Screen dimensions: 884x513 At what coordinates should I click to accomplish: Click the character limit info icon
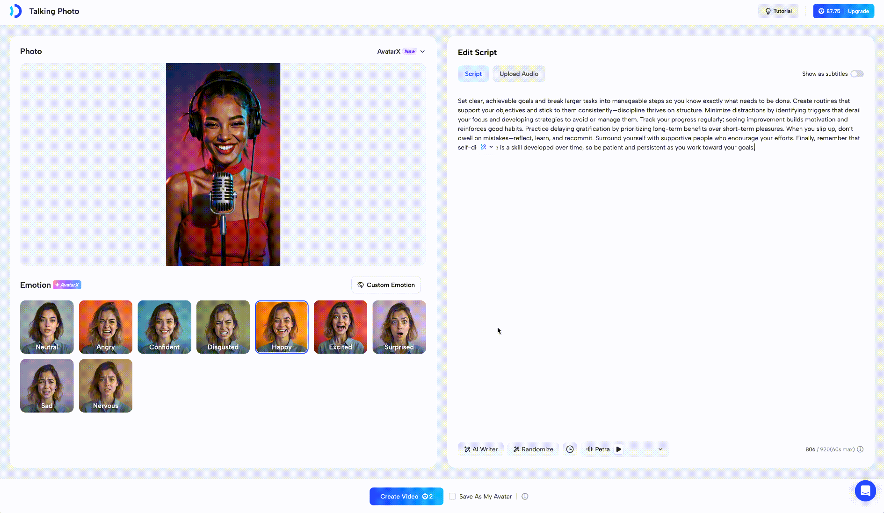860,449
